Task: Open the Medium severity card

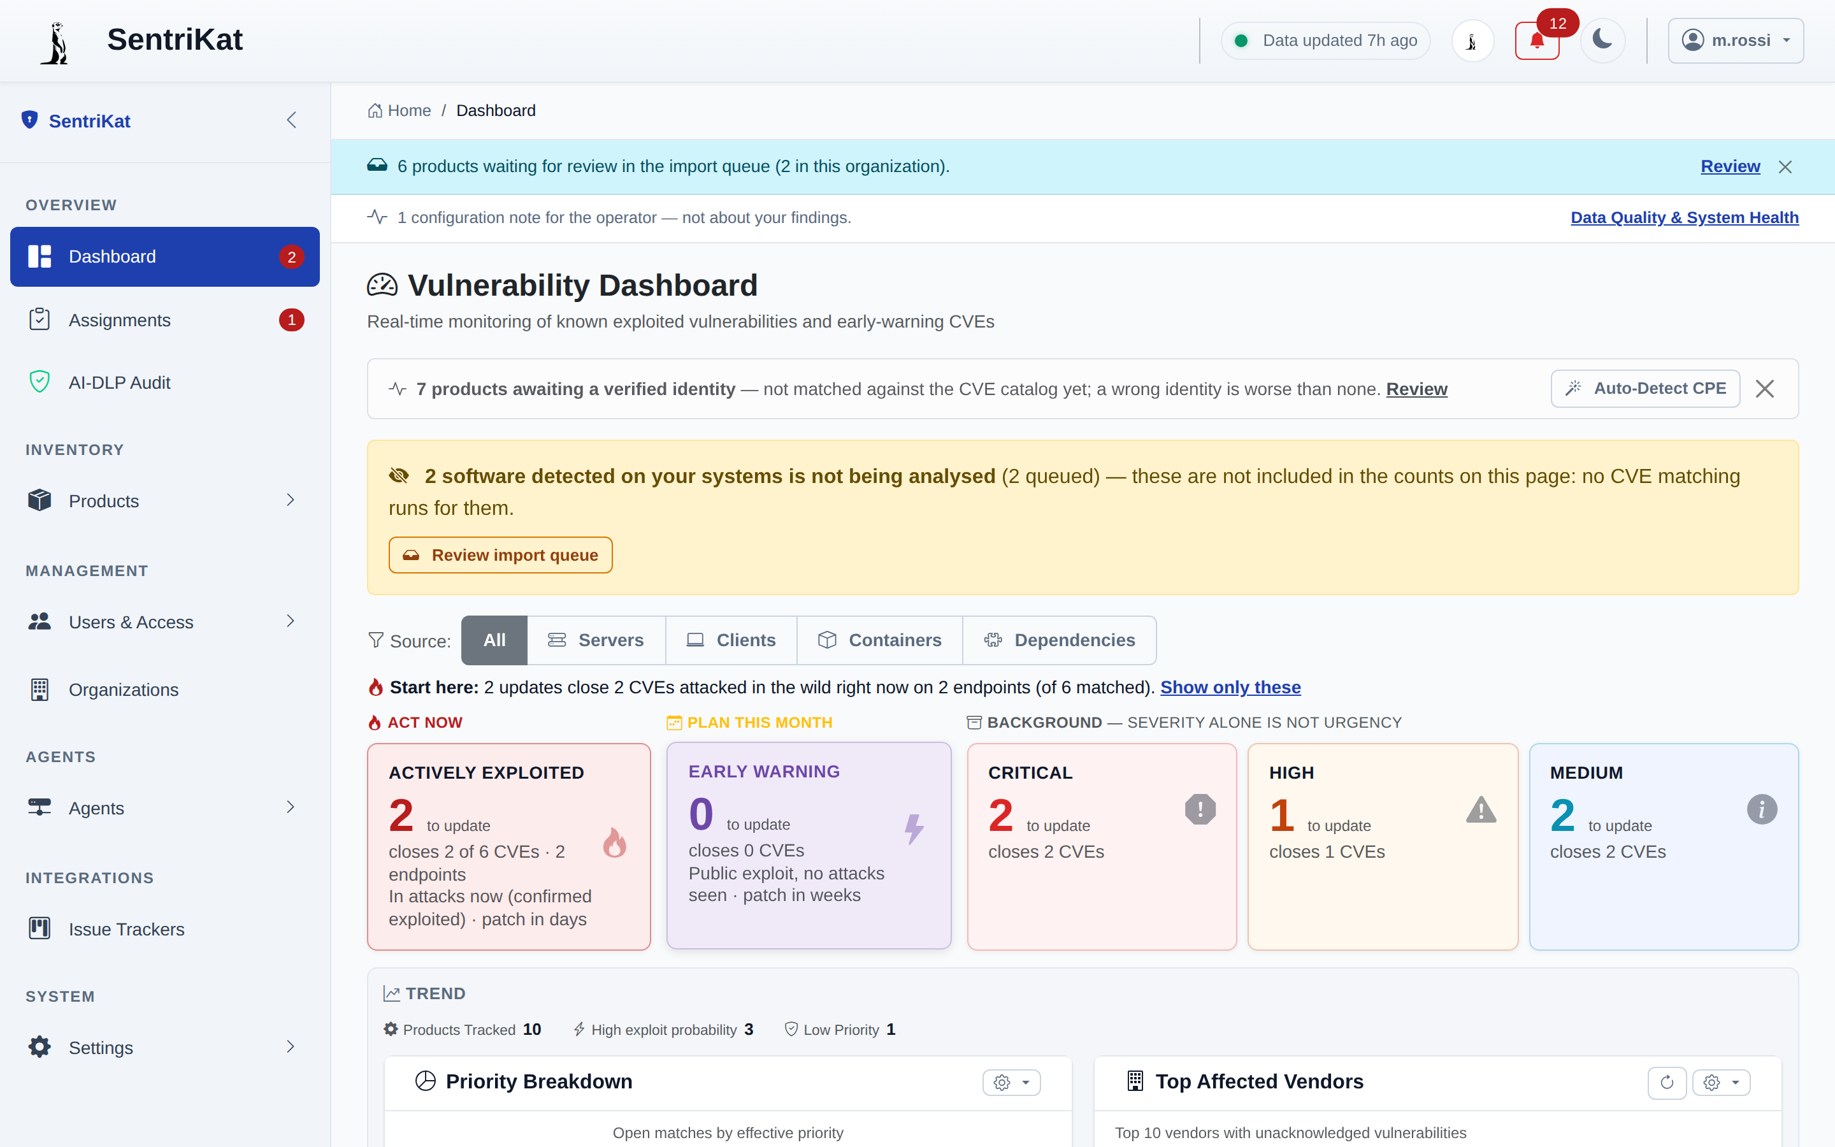Action: [x=1664, y=847]
